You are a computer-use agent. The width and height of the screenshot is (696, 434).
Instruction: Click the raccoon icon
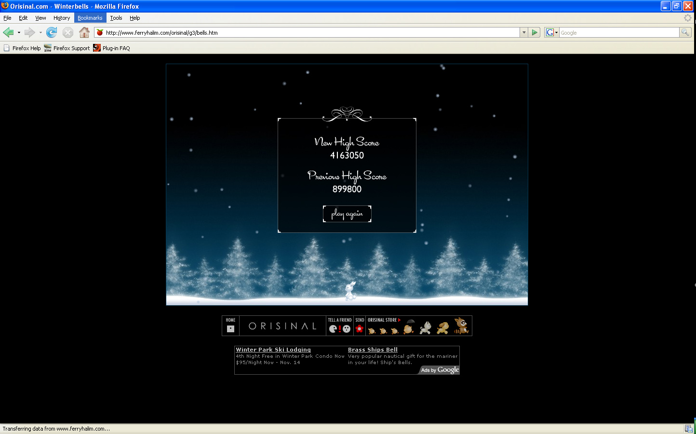tap(461, 326)
